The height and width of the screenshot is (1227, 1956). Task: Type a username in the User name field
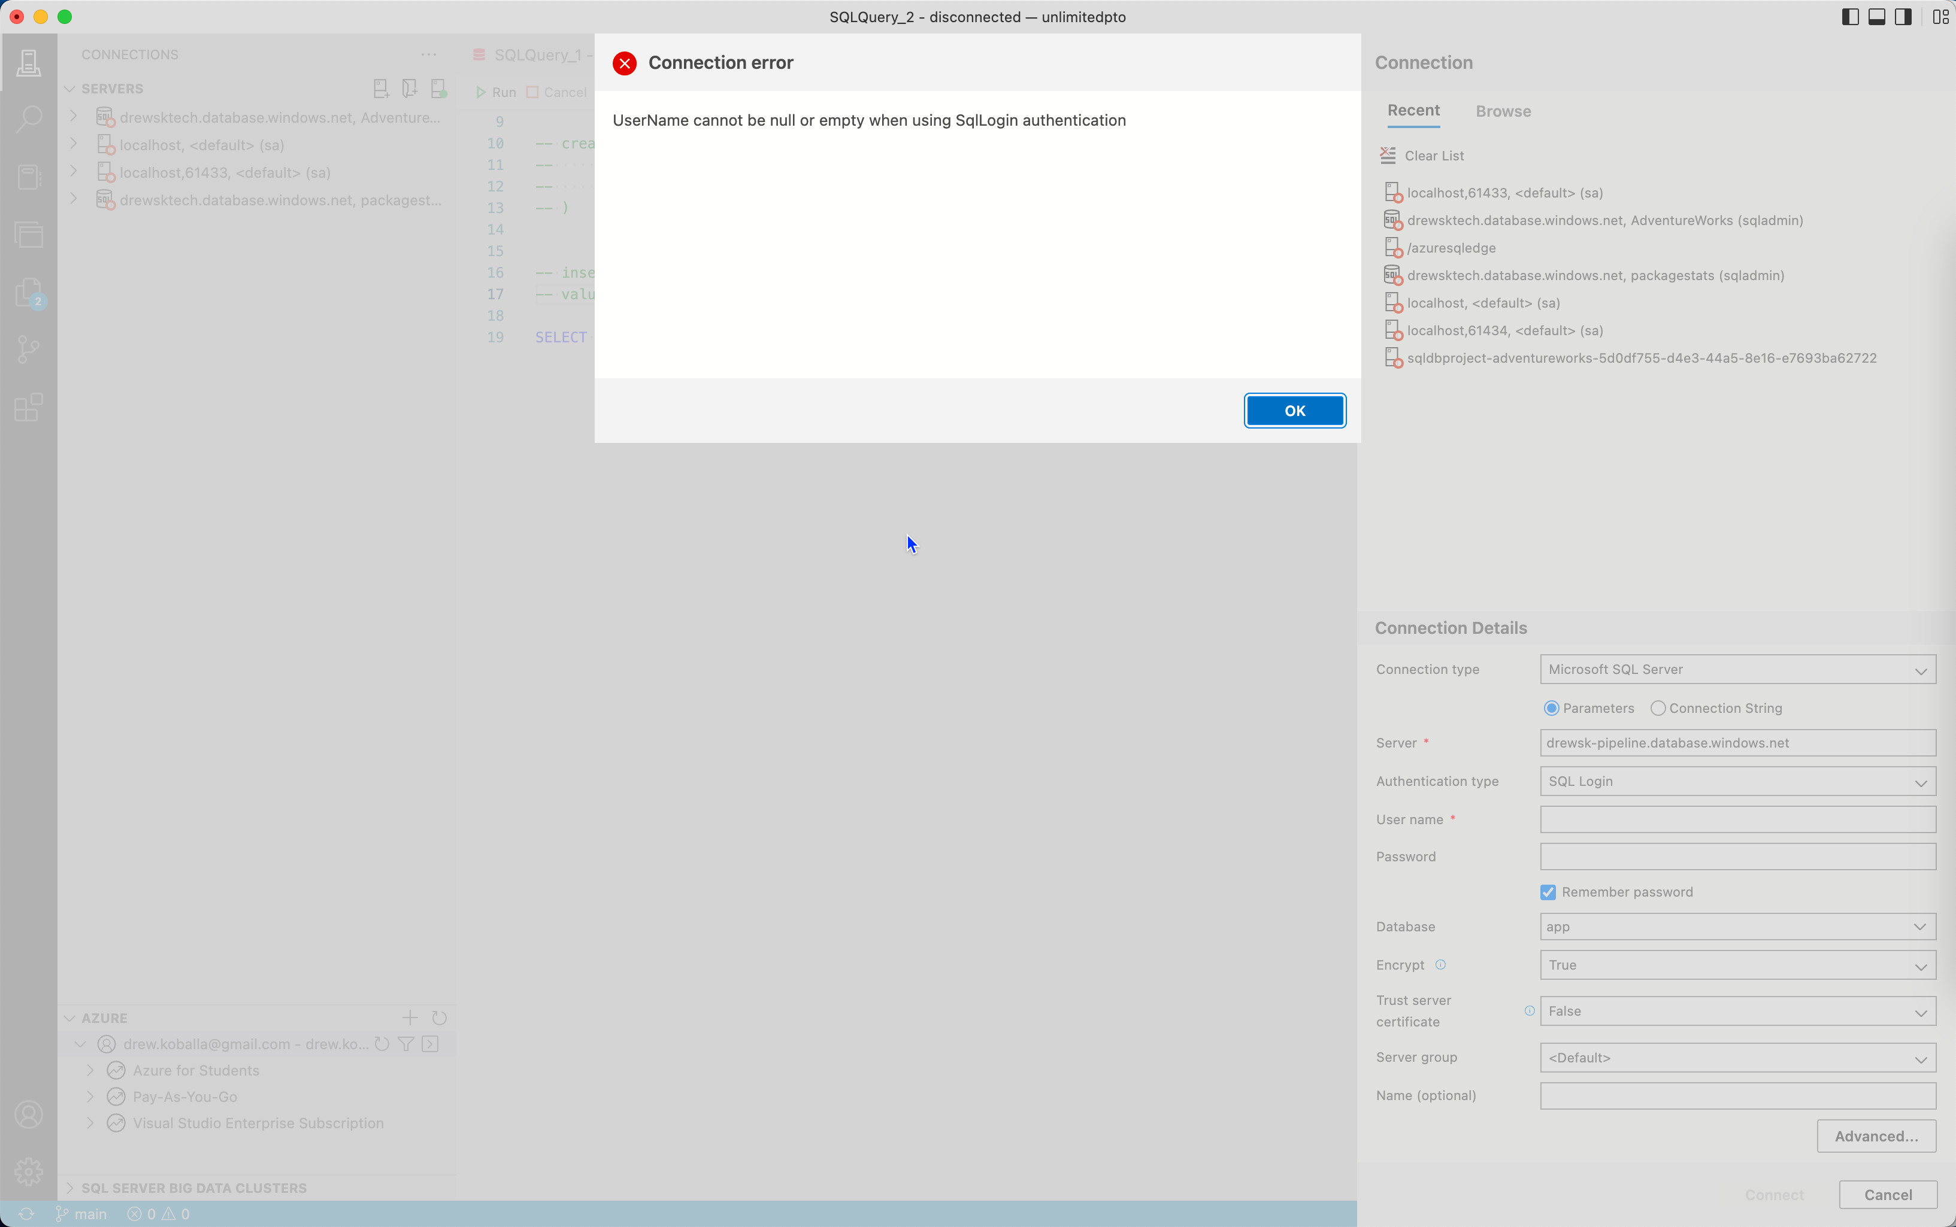point(1737,819)
